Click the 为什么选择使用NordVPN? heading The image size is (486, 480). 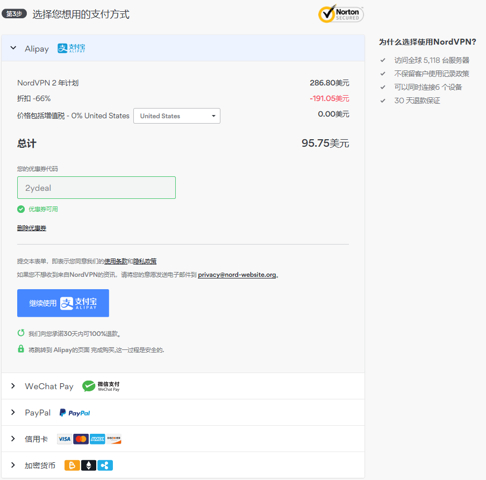[427, 42]
